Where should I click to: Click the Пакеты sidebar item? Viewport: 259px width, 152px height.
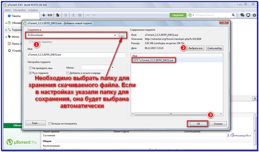16,16
